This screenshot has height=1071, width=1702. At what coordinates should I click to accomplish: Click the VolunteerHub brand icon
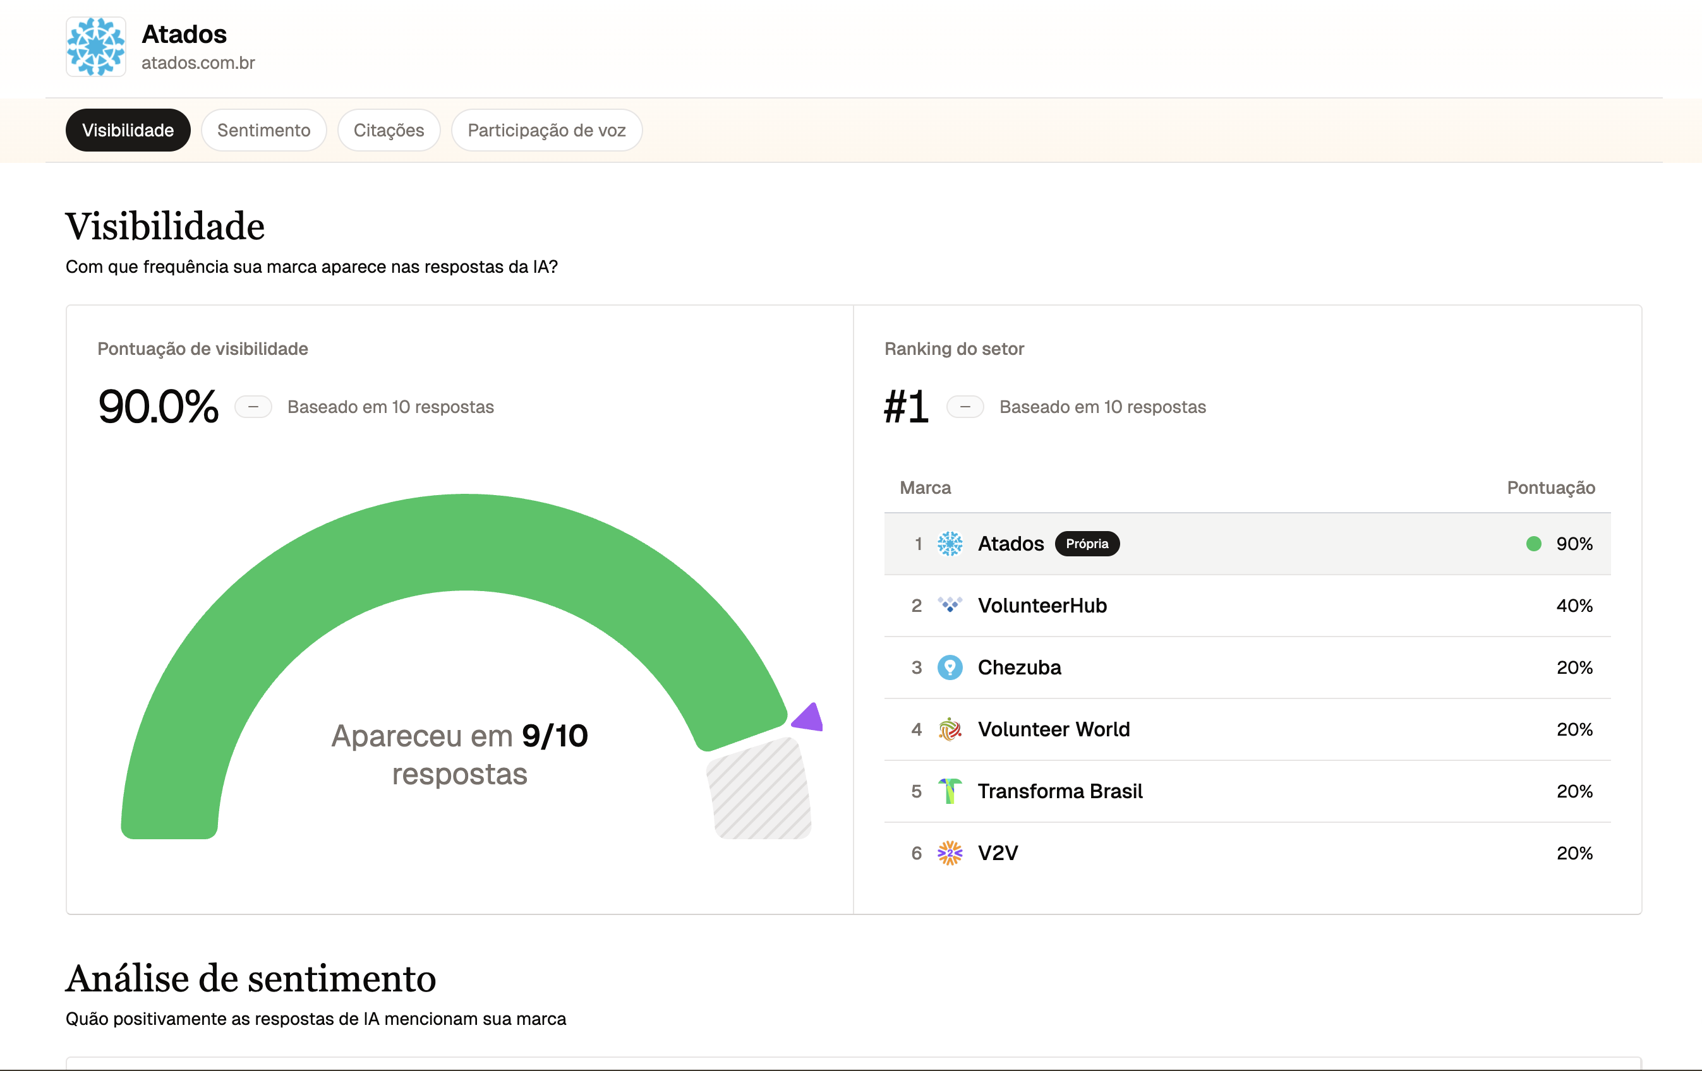(950, 606)
